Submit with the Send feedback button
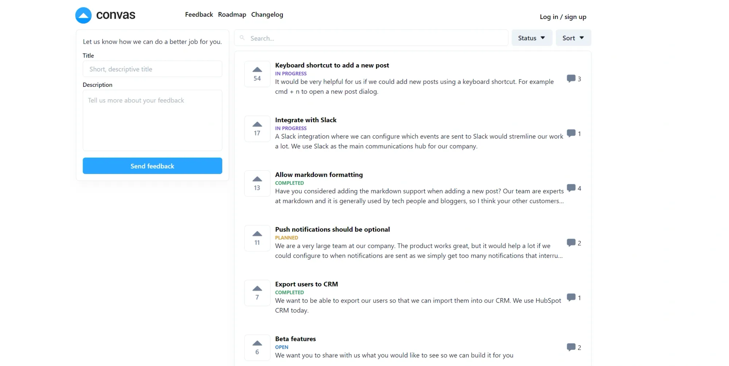This screenshot has height=366, width=729. tap(152, 166)
